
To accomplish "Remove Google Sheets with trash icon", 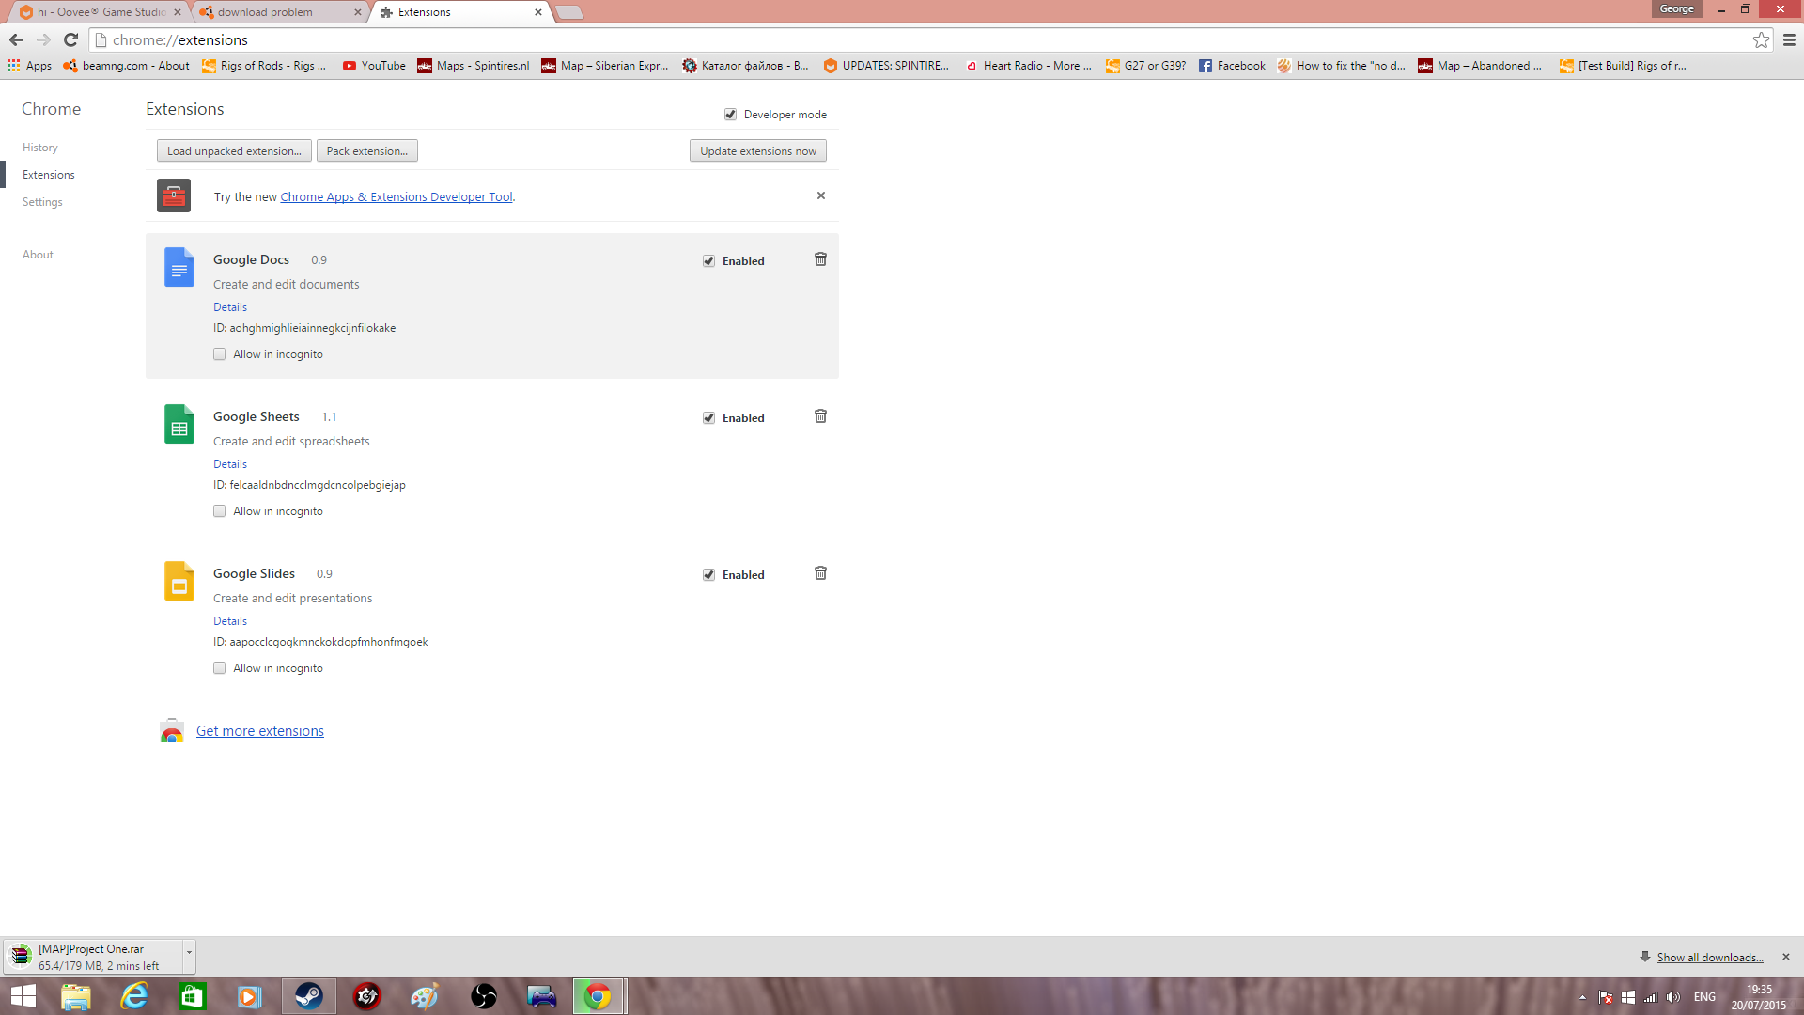I will pos(820,416).
